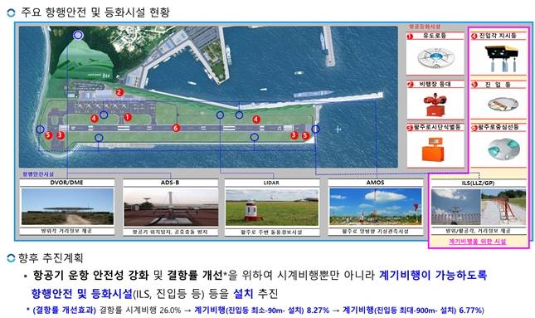This screenshot has width=535, height=318.
Task: Click the blue word 설치 before 추진
Action: coord(243,293)
